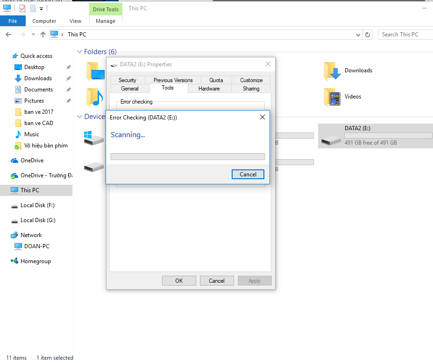Open Vô hiệu bàn phím in sidebar
This screenshot has height=363, width=433.
coord(46,146)
